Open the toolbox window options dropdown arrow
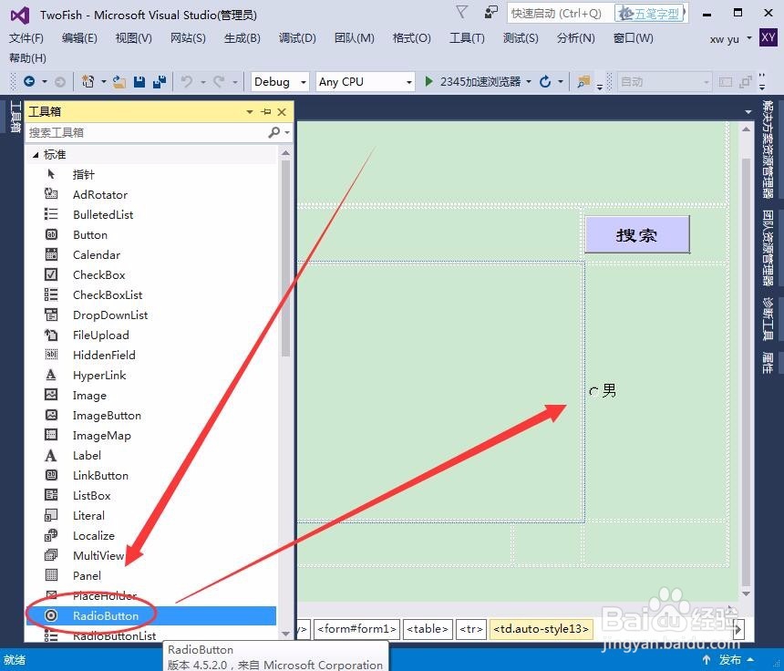This screenshot has width=784, height=671. pyautogui.click(x=250, y=111)
